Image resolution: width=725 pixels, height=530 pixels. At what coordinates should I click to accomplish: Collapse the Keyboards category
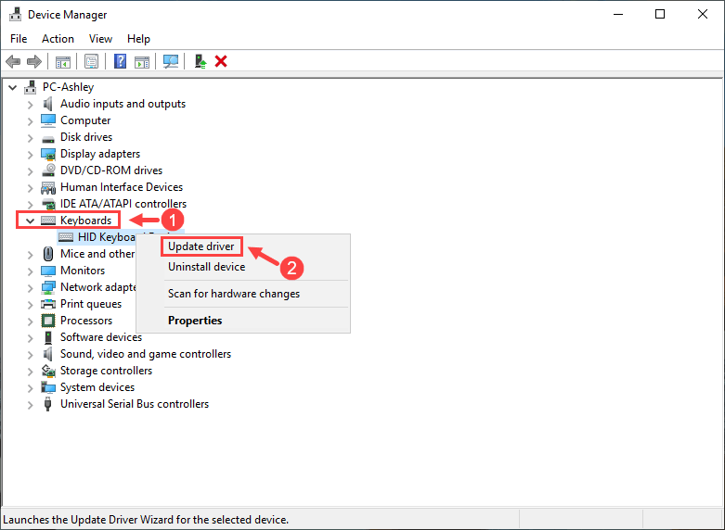coord(31,221)
